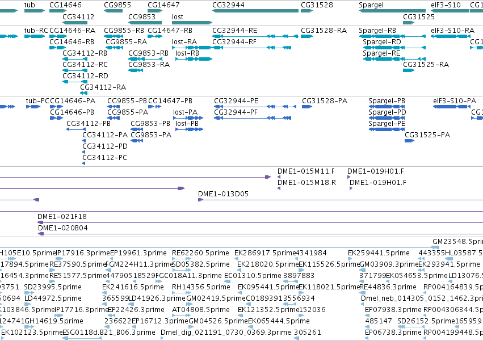483x341 pixels.
Task: Select BAC end DME1-015M18.R
Action: 279,188
